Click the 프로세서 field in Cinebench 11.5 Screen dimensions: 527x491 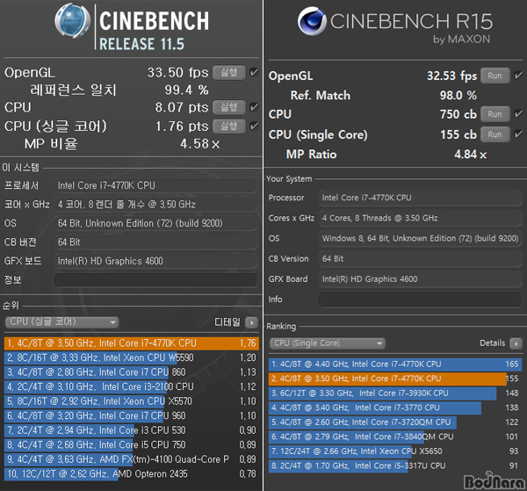click(x=156, y=185)
